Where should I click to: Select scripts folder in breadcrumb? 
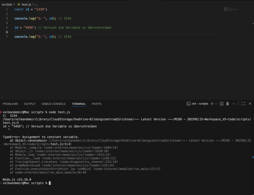coord(7,4)
